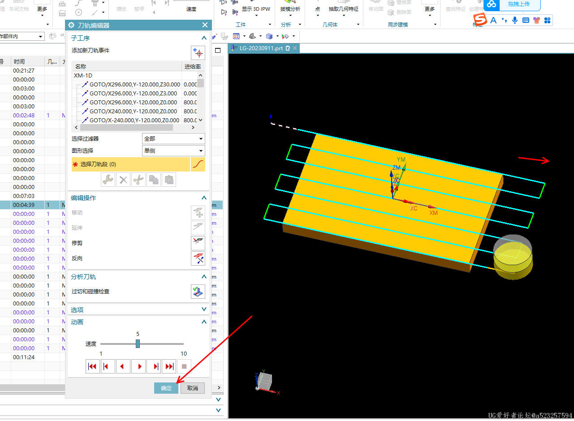Select the GOTO/X296.000,Y-120.000,Z30.000 row
Image resolution: width=574 pixels, height=421 pixels.
[x=135, y=85]
